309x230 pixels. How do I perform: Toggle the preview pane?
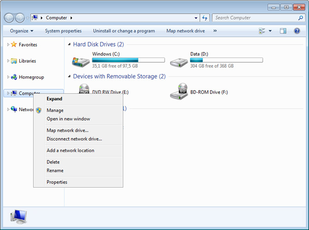[x=283, y=31]
